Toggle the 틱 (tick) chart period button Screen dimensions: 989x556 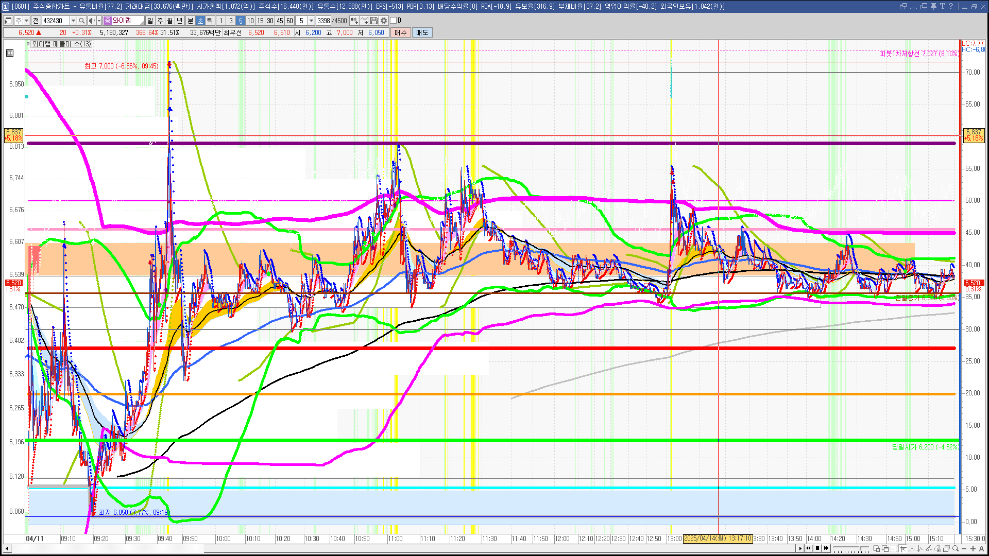210,21
